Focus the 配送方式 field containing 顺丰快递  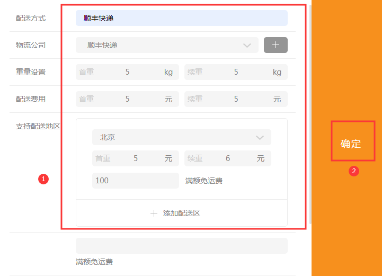[x=181, y=18]
